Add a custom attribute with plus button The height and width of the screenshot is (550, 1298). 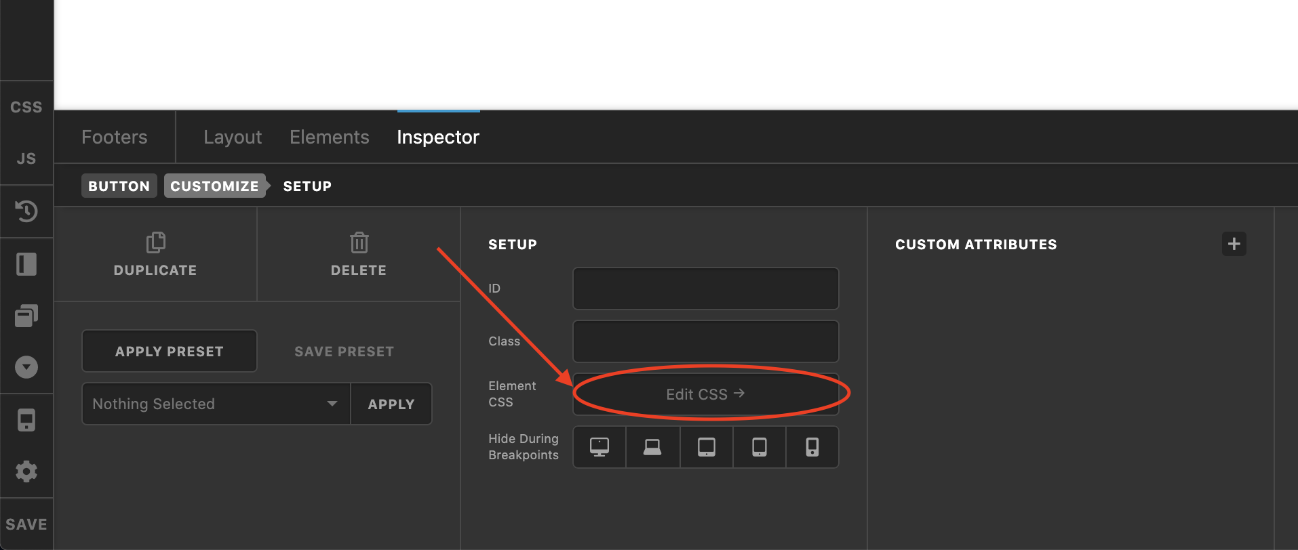(x=1234, y=244)
